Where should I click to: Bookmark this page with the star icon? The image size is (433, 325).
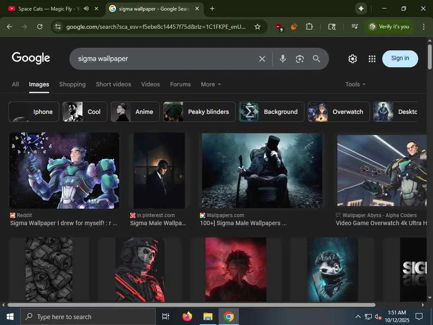(258, 27)
